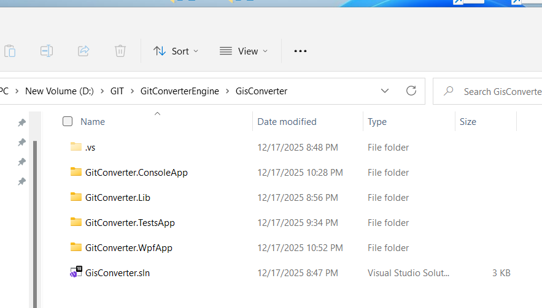Click date 12/17/2025 10:52 PM
The height and width of the screenshot is (308, 542).
coord(300,248)
